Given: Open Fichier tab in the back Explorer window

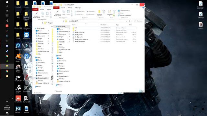Looking at the screenshot, I should pos(35,10).
